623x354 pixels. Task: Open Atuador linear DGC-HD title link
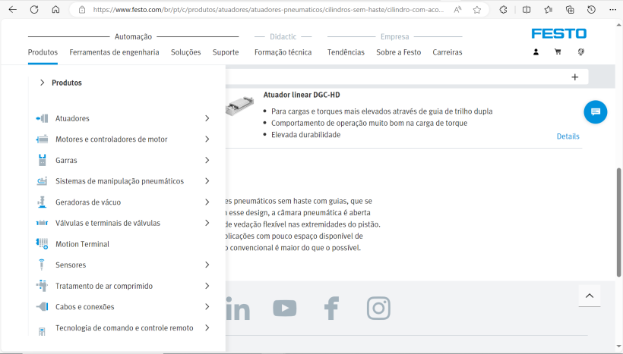[x=302, y=95]
